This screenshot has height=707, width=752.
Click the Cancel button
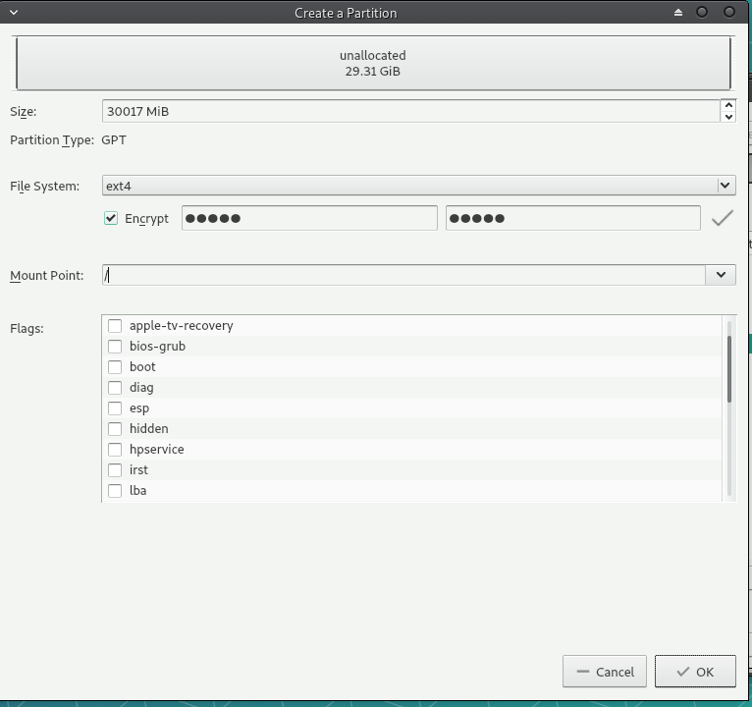coord(605,672)
